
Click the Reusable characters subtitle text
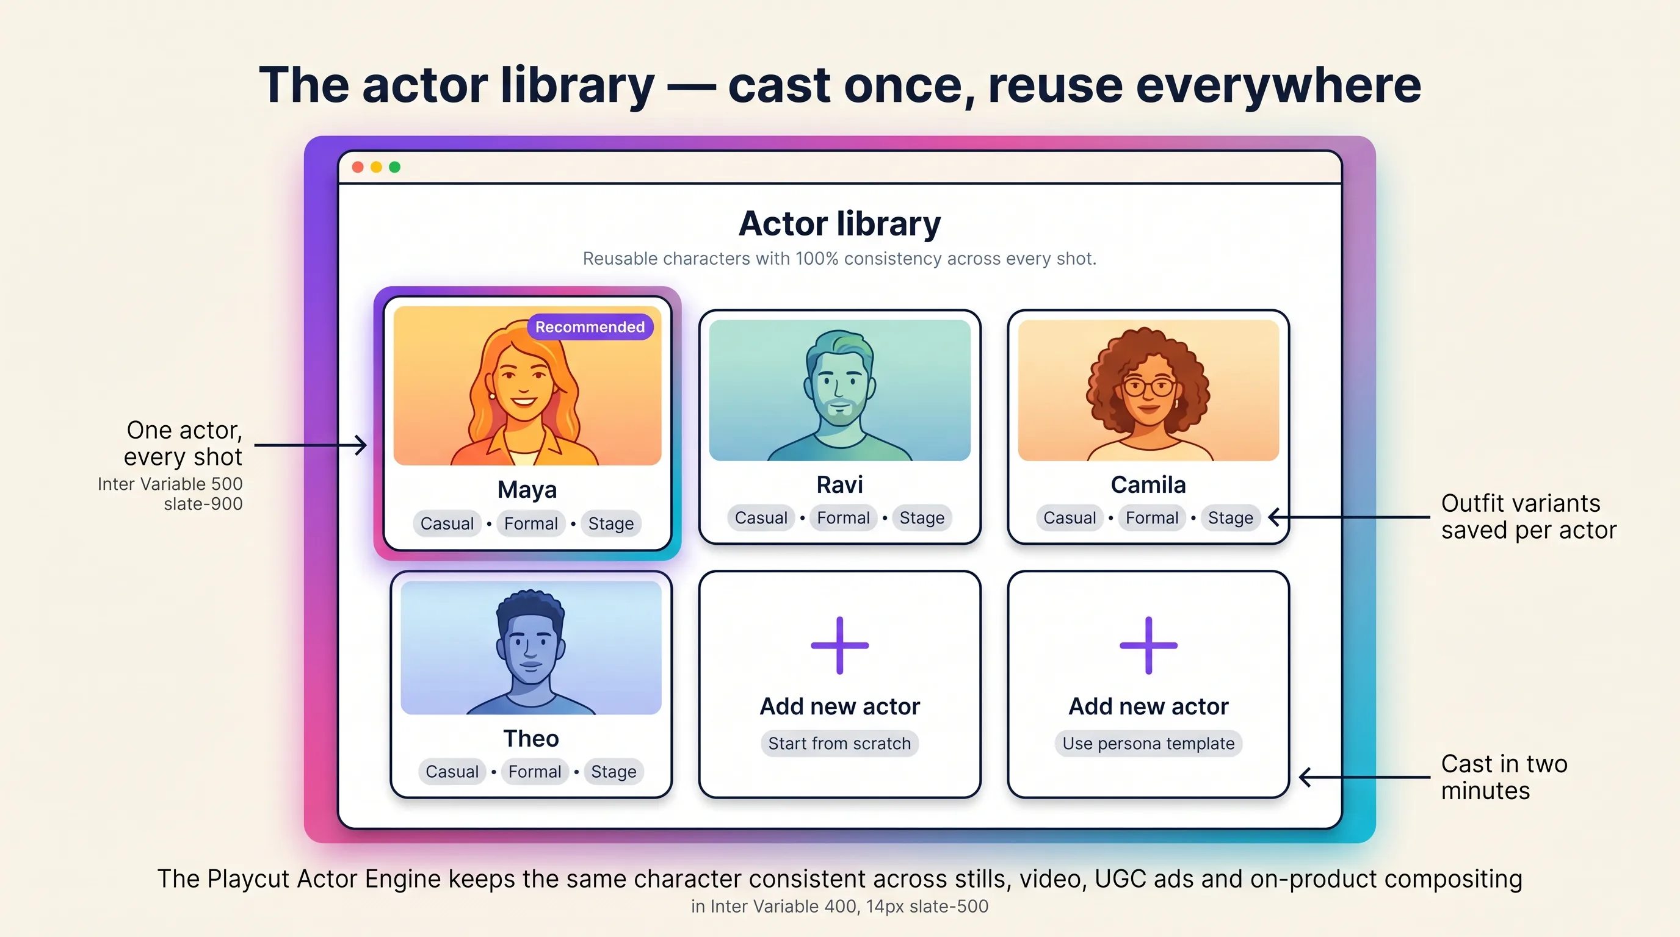[x=839, y=259]
